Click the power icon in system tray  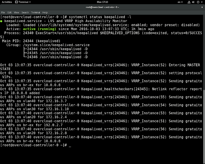198,2
